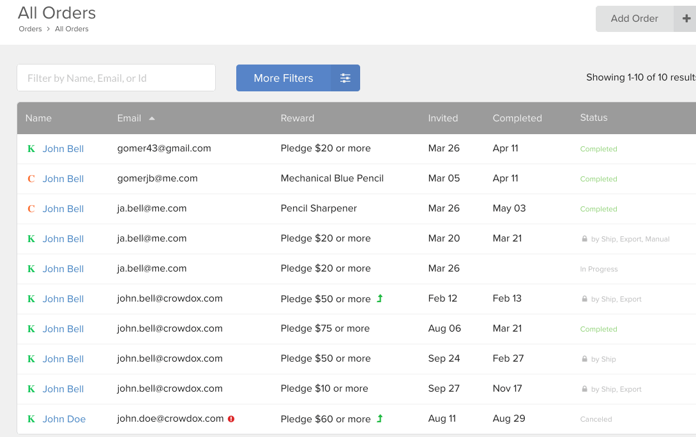Image resolution: width=696 pixels, height=437 pixels.
Task: Click the green upgrade arrow on Pledge $50 Feb 12 row
Action: click(380, 298)
